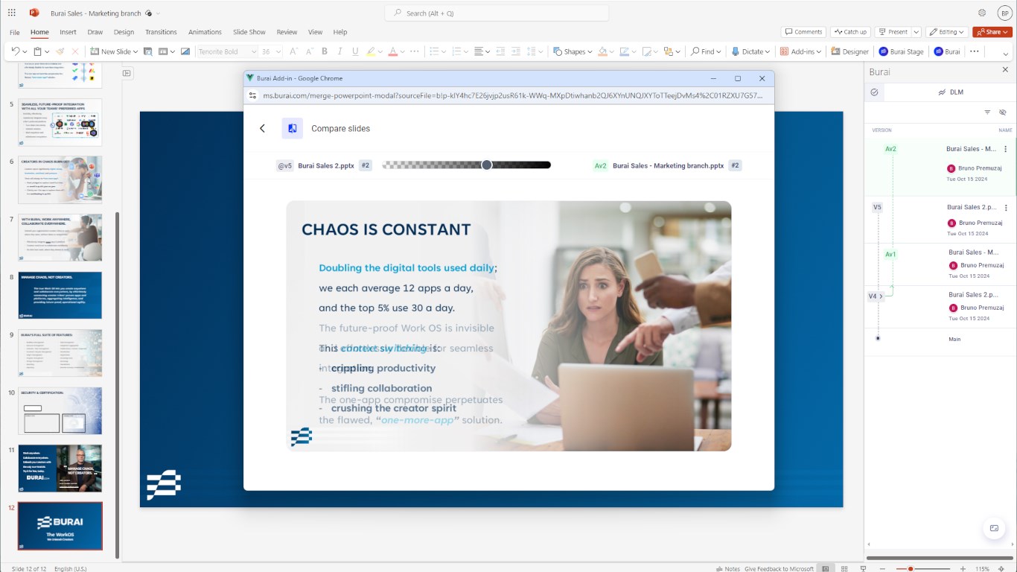
Task: Open site info icon in Chrome address bar
Action: coord(252,95)
